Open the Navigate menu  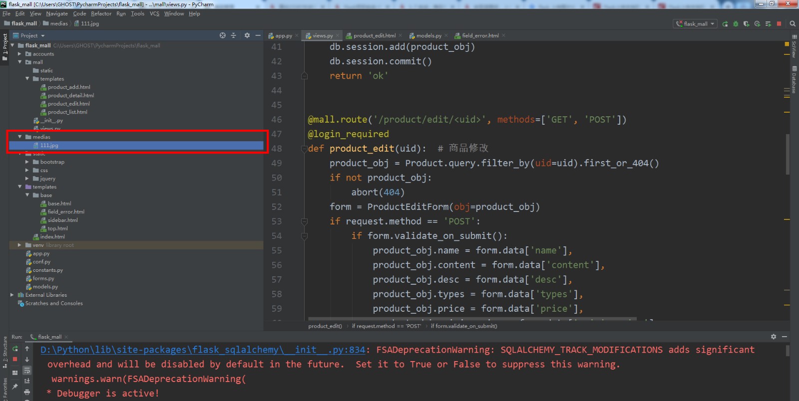coord(57,13)
